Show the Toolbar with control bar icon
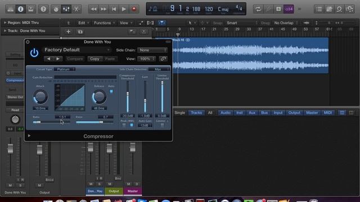This screenshot has width=360, height=202. [x=30, y=9]
